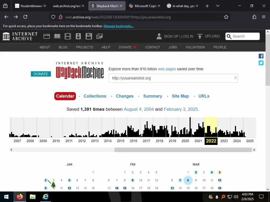Open the Texts book icon

pyautogui.click(x=57, y=36)
